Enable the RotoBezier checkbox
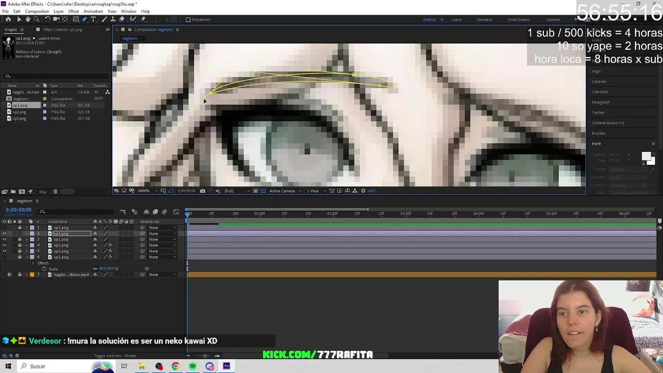Screen dimensions: 663x373 click(x=188, y=20)
